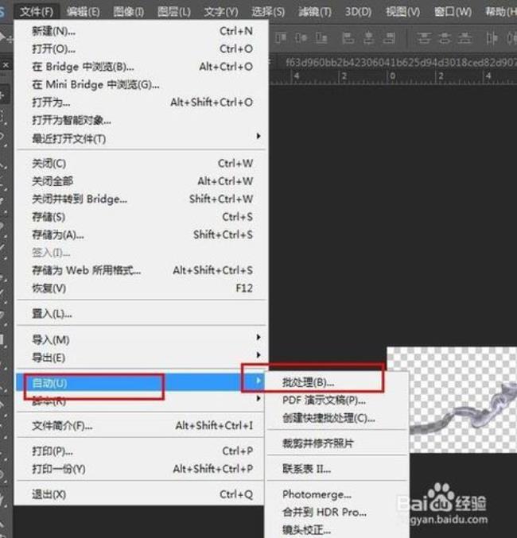Open the 视图(V) menu
517x538 pixels.
coord(403,12)
